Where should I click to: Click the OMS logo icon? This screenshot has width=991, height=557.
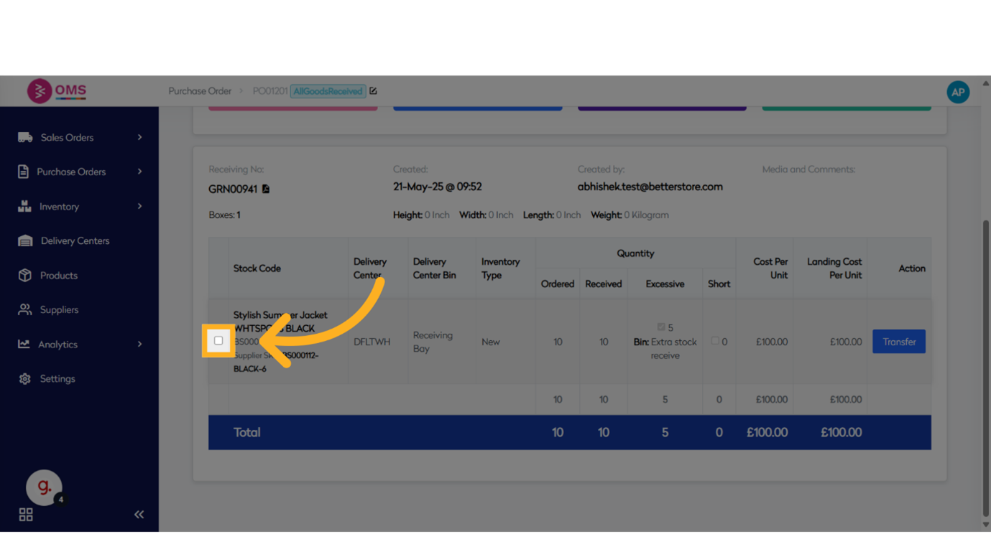tap(40, 91)
